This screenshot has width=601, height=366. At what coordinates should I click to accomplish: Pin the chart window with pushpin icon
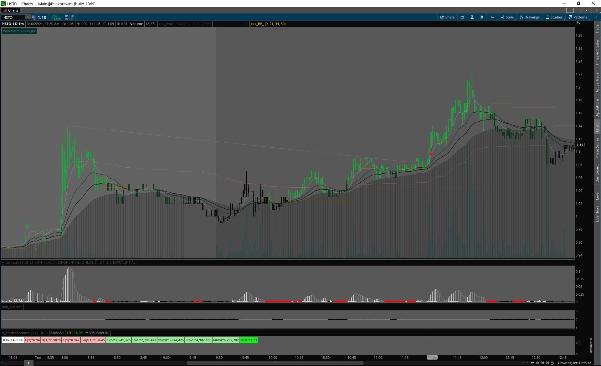click(587, 10)
